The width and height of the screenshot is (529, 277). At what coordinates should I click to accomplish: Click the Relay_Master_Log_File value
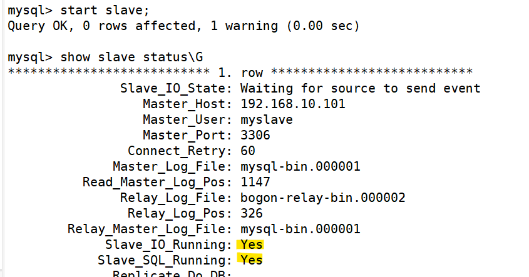click(x=300, y=229)
